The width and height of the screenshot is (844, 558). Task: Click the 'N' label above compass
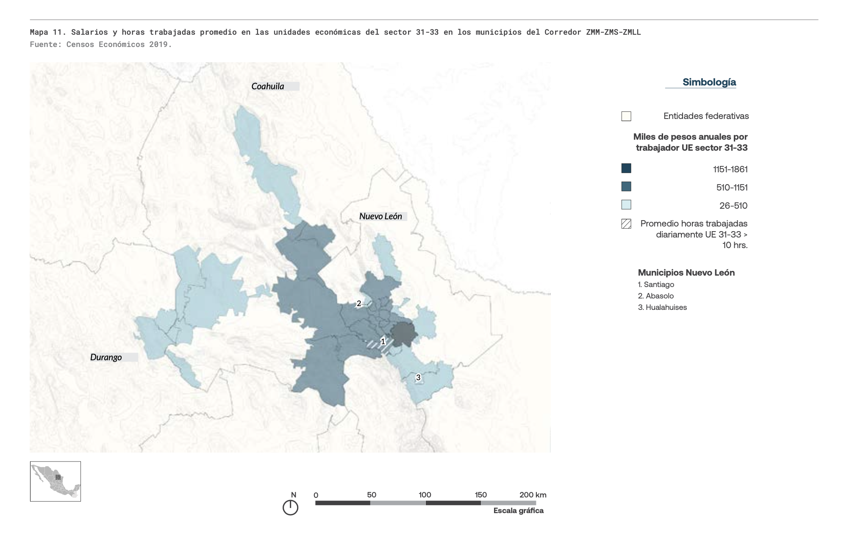point(294,494)
